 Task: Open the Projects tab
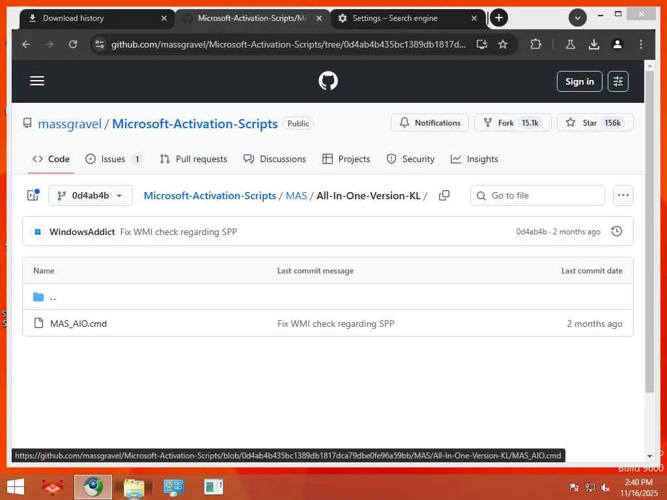tap(347, 159)
